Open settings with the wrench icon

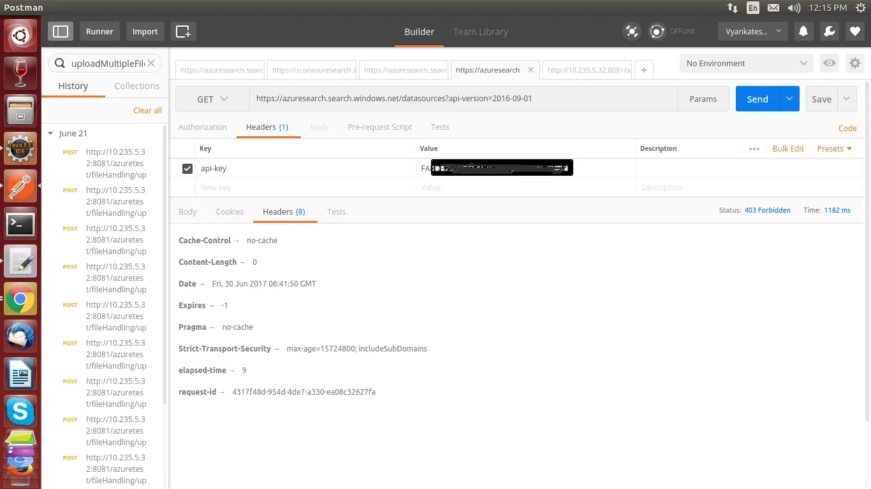[x=829, y=31]
